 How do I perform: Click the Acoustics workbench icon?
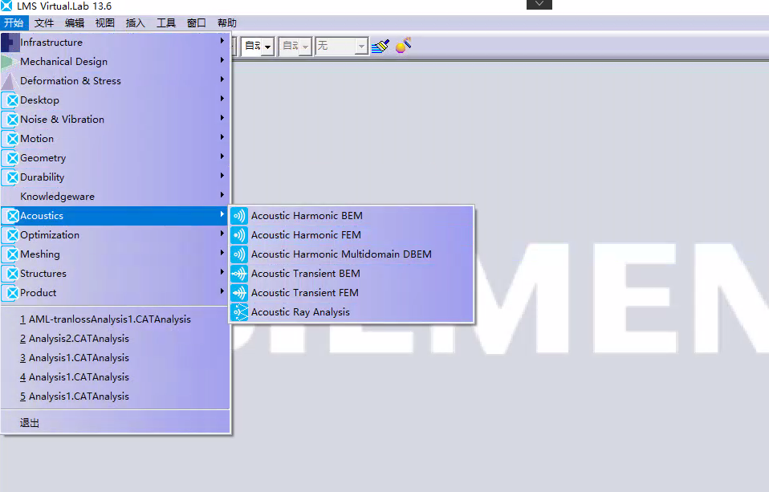click(10, 216)
